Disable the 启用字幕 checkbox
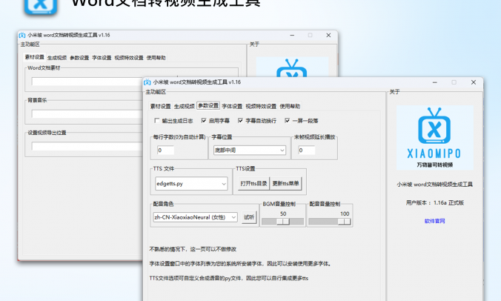The image size is (501, 301). click(204, 120)
